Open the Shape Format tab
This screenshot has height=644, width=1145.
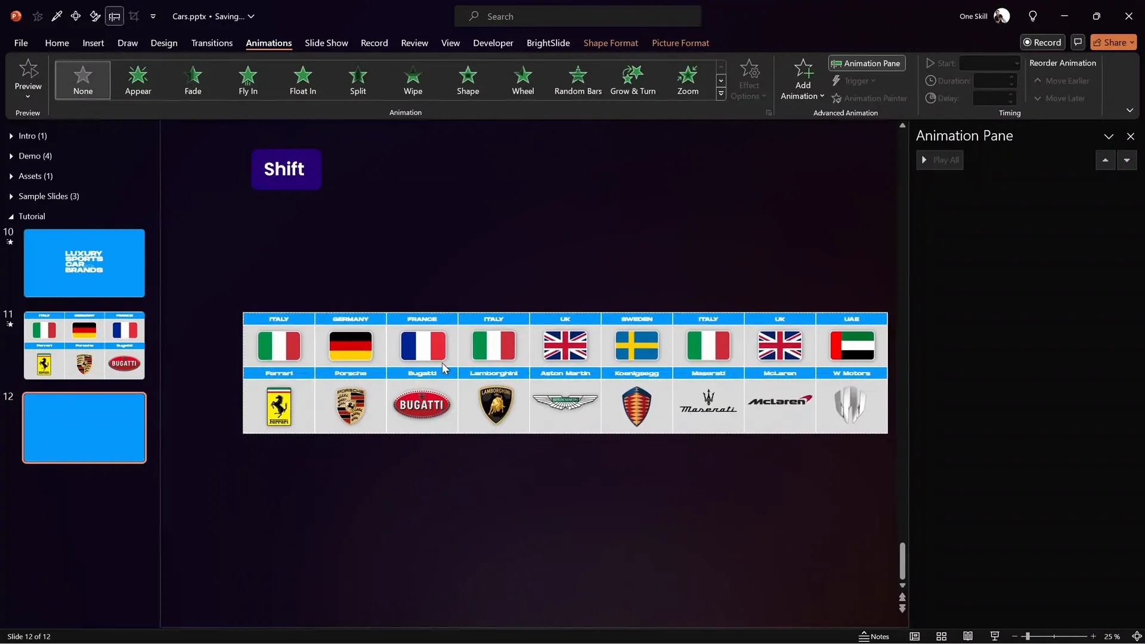pos(611,43)
